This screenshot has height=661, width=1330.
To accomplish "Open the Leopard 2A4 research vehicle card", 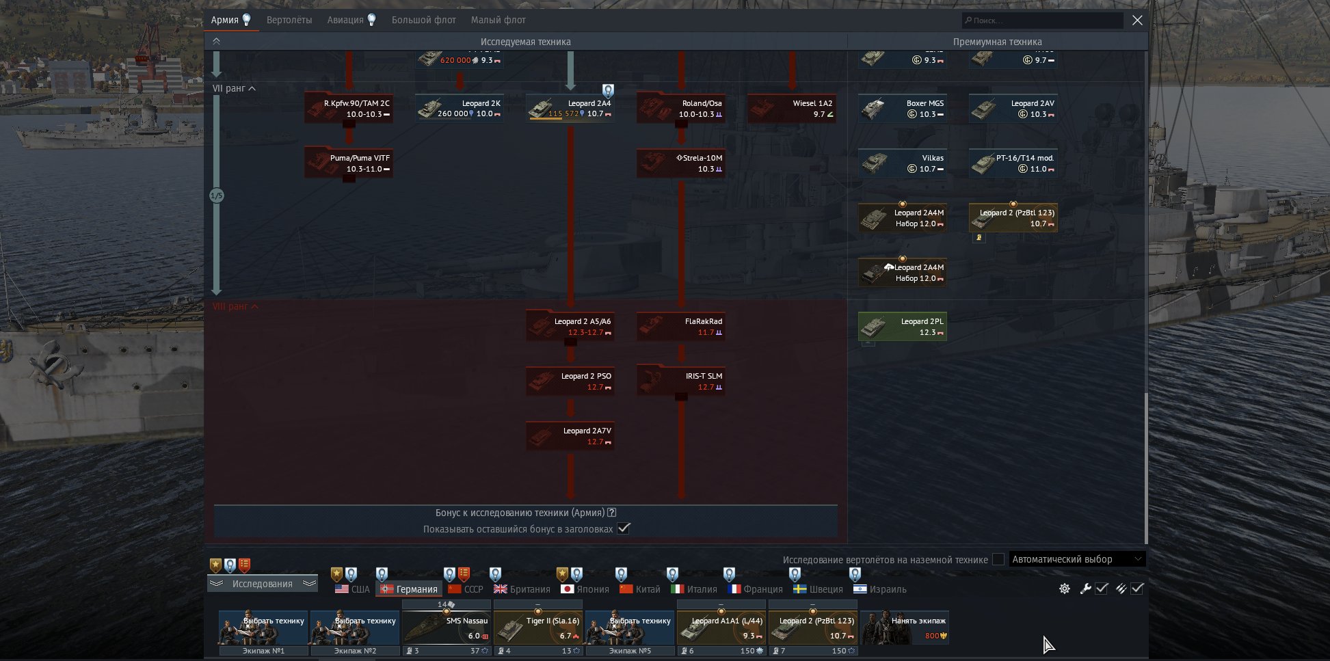I will coord(570,109).
